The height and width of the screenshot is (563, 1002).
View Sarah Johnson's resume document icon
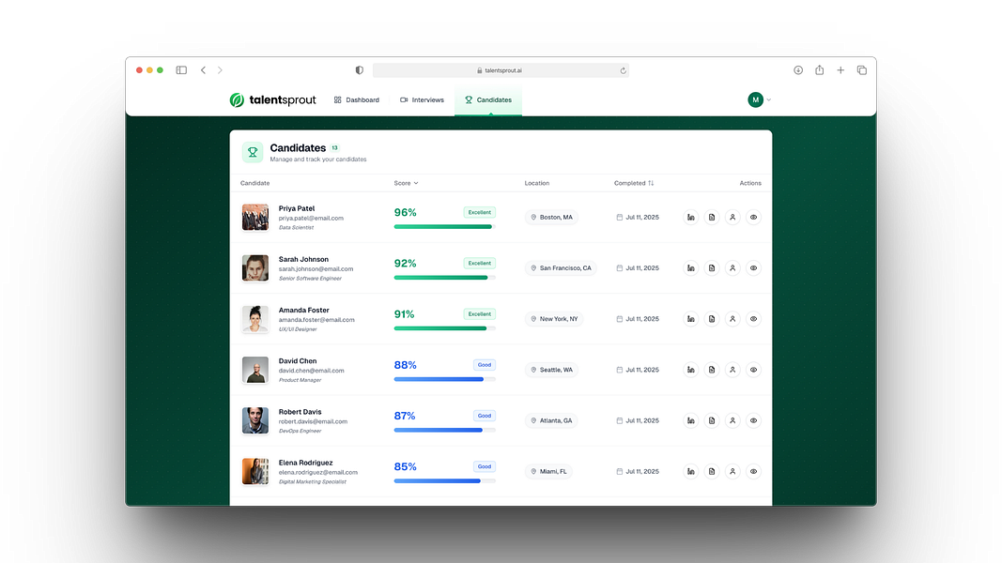712,267
